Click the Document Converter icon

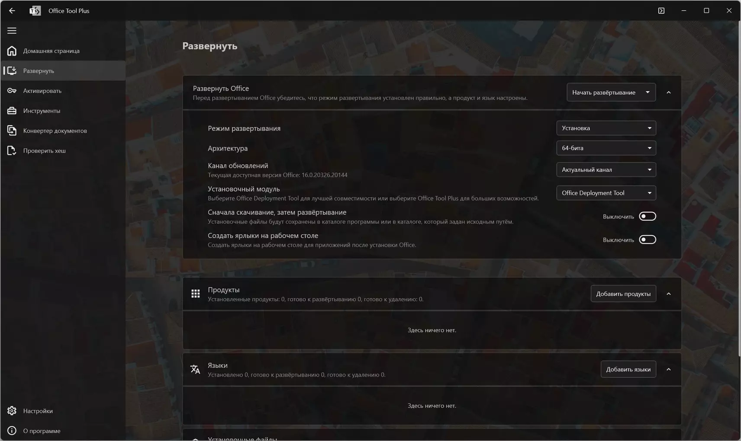point(12,131)
